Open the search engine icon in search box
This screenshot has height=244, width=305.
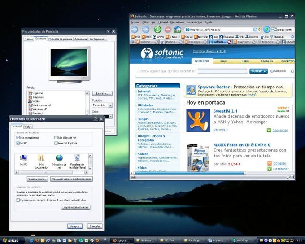coord(274,30)
